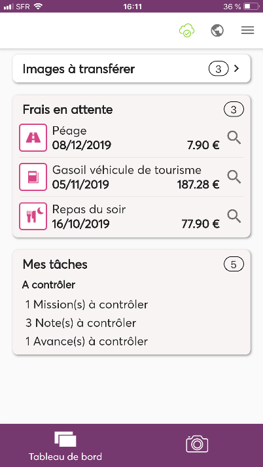Tap the Images à transférer count badge
This screenshot has height=467, width=263.
point(219,69)
